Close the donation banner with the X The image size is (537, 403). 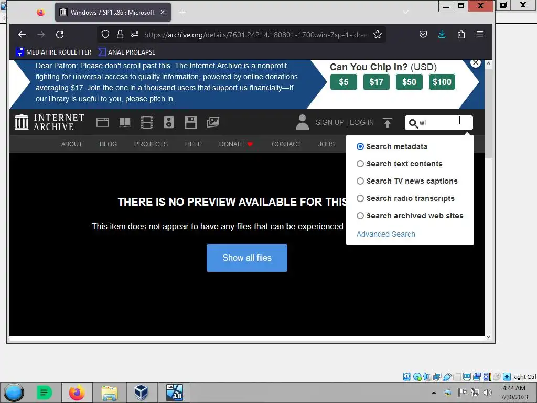pos(475,63)
